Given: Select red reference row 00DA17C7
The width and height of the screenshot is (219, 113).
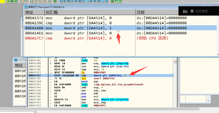Looking at the screenshot, I should pyautogui.click(x=120, y=38).
